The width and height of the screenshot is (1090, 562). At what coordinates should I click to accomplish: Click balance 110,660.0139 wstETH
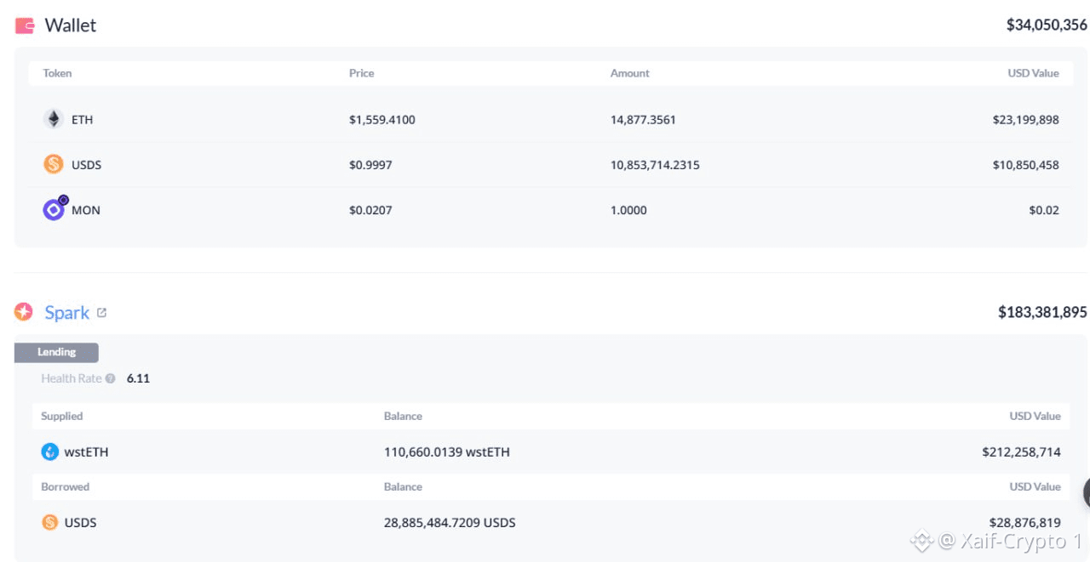click(x=447, y=452)
